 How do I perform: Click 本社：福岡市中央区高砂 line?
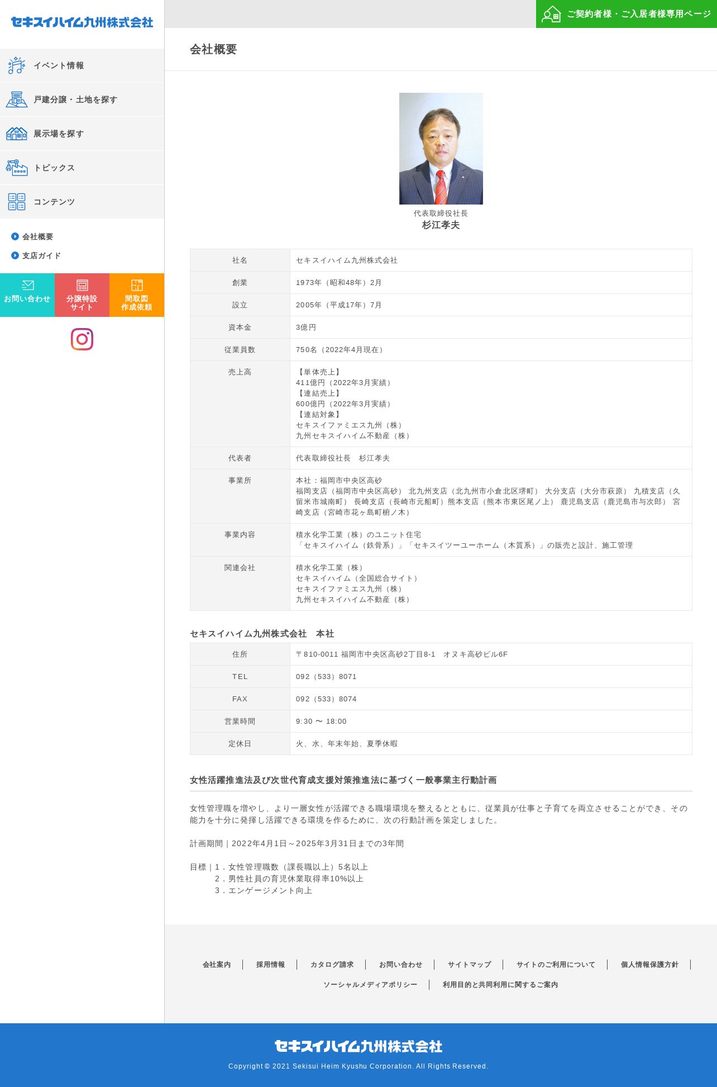pos(339,481)
